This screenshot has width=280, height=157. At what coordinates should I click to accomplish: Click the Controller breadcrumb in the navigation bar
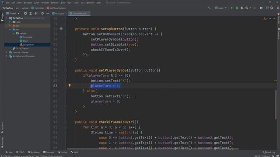click(38, 8)
